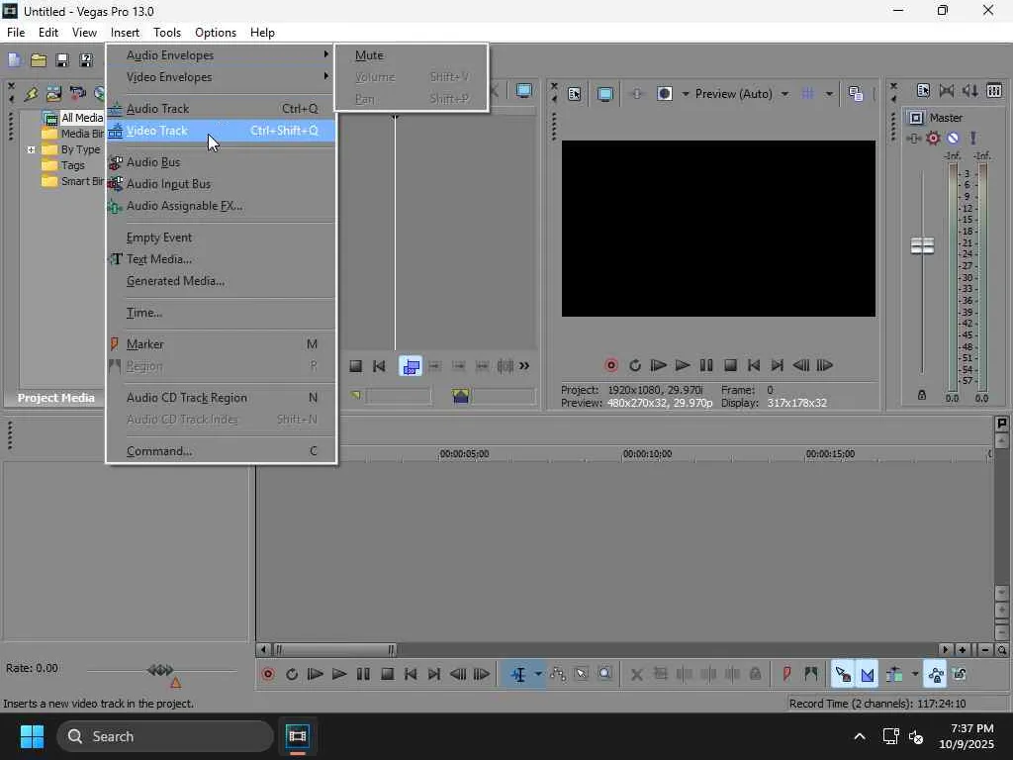Click the 00:00:10:00 mark on timeline ruler
Screen dimensions: 1013x760
pyautogui.click(x=647, y=453)
